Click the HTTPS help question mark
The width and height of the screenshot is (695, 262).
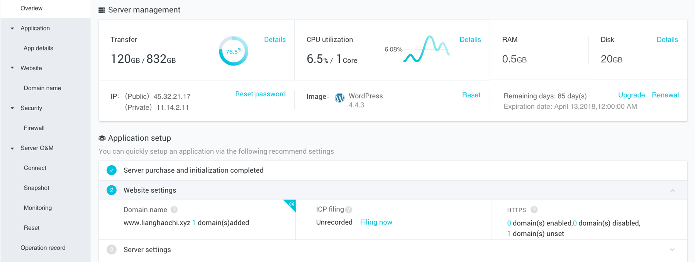(534, 210)
